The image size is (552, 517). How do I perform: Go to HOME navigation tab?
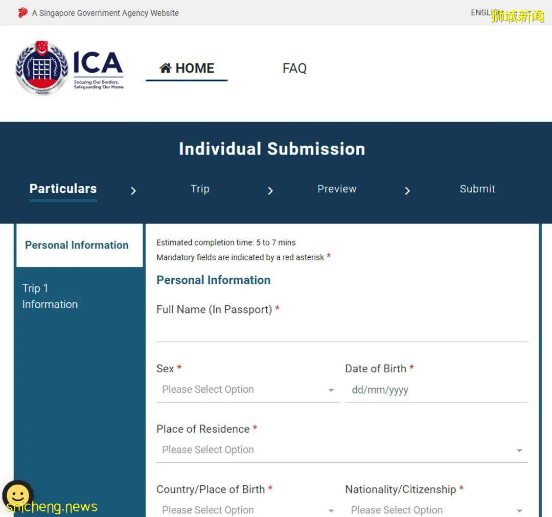pos(187,68)
